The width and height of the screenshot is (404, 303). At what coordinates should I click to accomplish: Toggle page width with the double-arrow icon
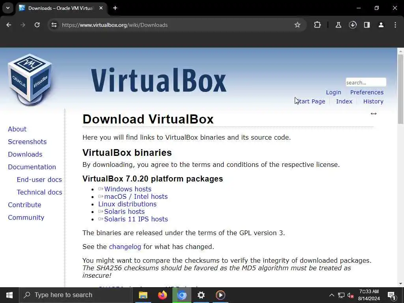[374, 114]
